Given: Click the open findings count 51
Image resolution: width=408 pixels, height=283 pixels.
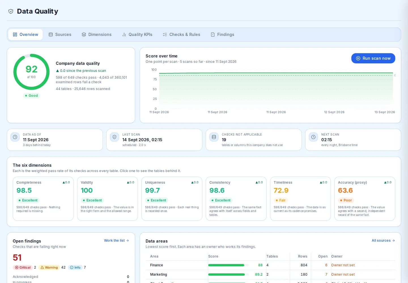Looking at the screenshot, I should [17, 258].
